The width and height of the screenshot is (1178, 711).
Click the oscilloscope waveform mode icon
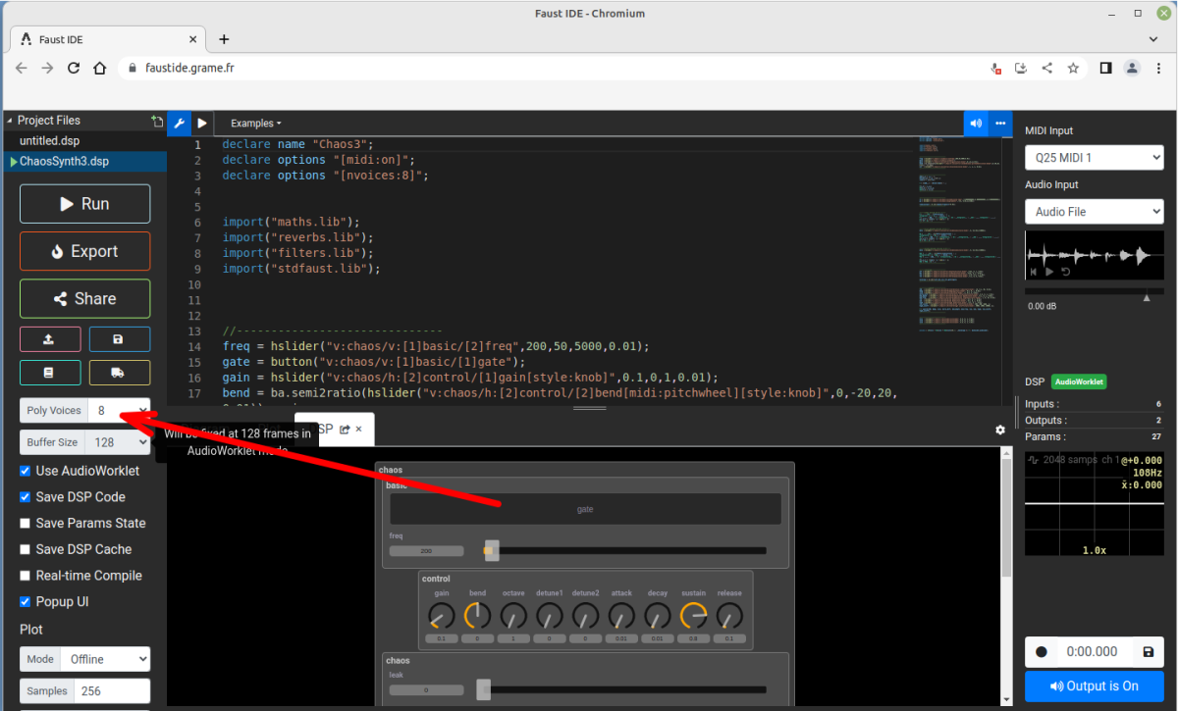click(1034, 460)
